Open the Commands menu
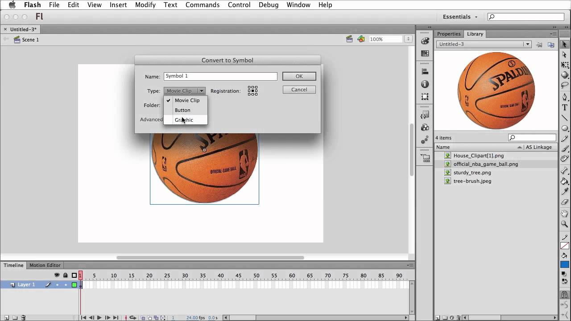Image resolution: width=571 pixels, height=321 pixels. 203,5
